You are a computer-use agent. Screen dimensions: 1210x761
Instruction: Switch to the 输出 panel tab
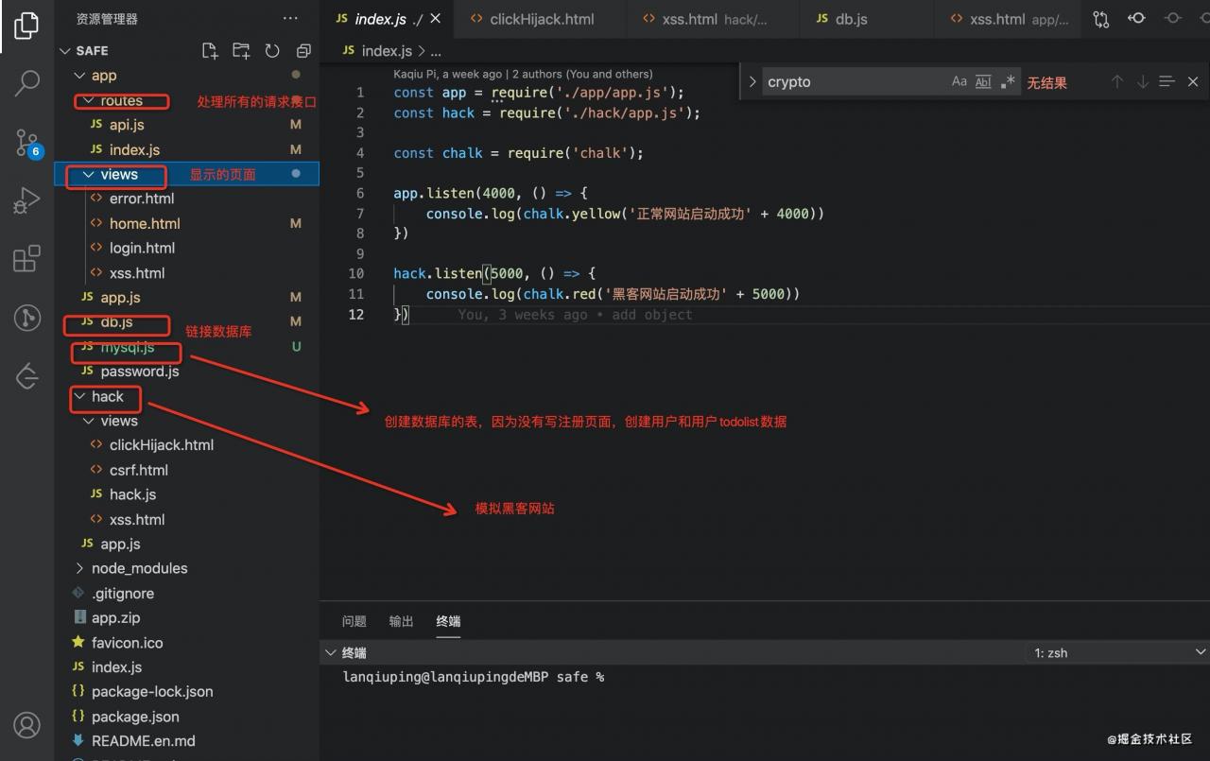pyautogui.click(x=400, y=621)
